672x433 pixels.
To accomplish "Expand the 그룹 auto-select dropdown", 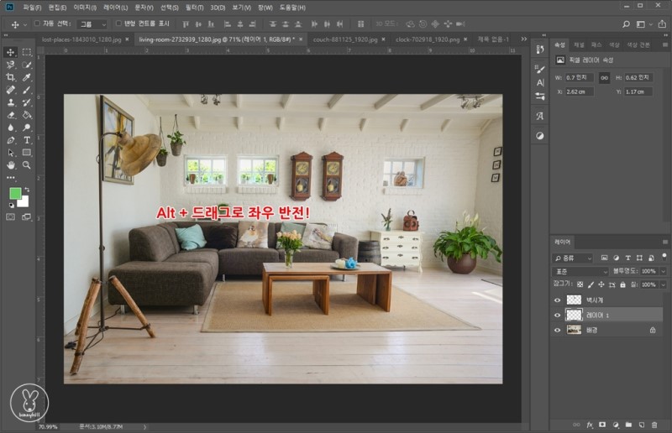I will pyautogui.click(x=91, y=24).
